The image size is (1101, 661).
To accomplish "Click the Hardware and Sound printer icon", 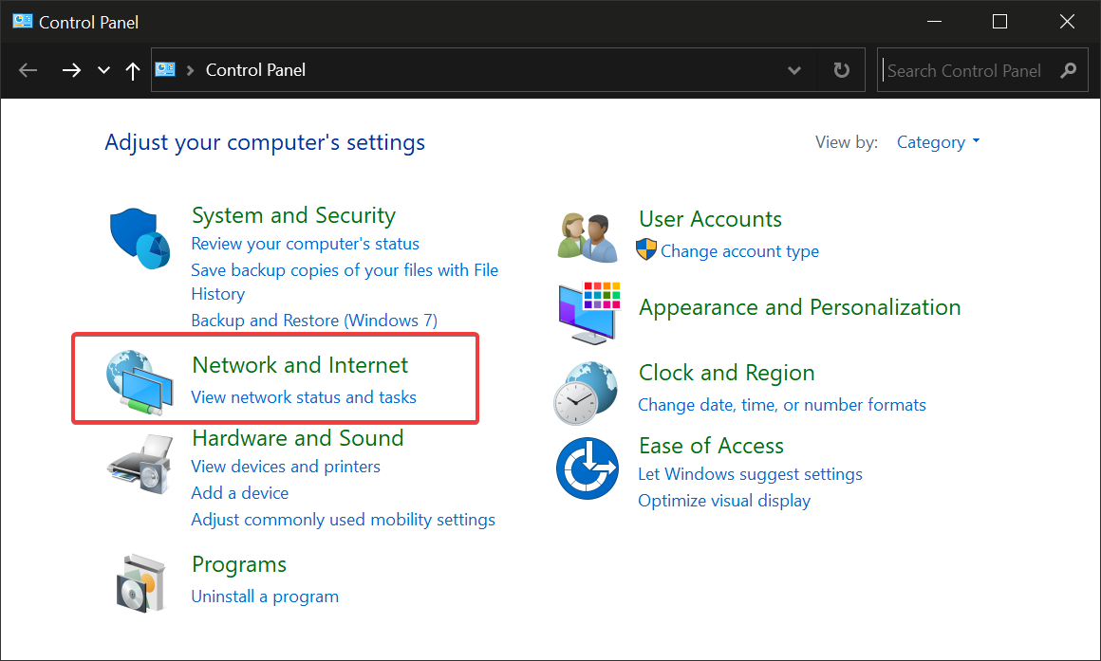I will [x=140, y=464].
